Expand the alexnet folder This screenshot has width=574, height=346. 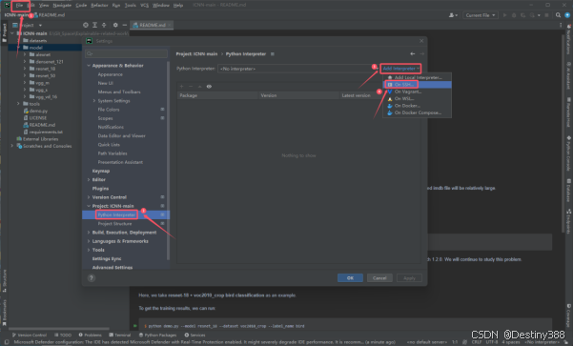pyautogui.click(x=25, y=54)
